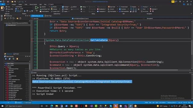Click the New file icon in quick access bar
Viewport: 193px width, 108px height.
click(x=3, y=1)
